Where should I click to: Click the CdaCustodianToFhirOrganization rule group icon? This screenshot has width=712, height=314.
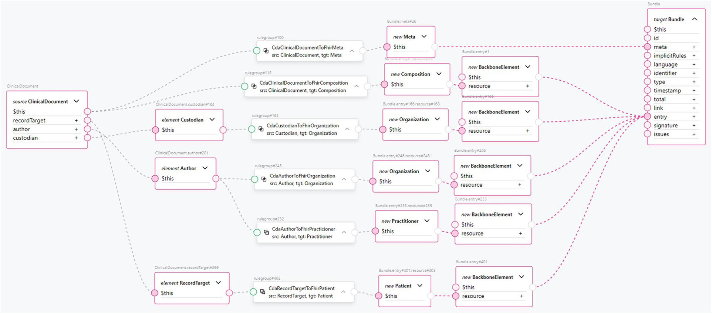(x=261, y=129)
